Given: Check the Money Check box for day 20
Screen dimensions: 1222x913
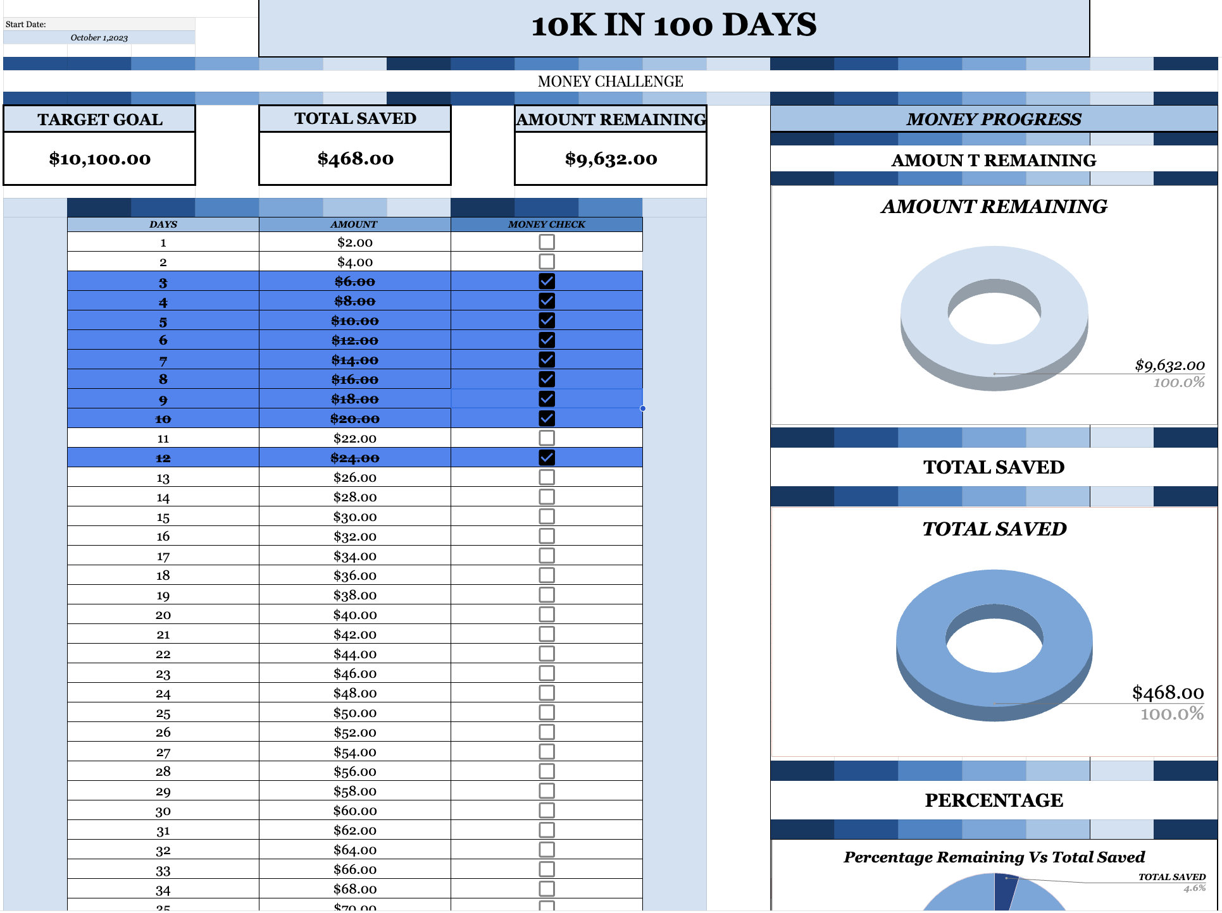Looking at the screenshot, I should (x=546, y=614).
